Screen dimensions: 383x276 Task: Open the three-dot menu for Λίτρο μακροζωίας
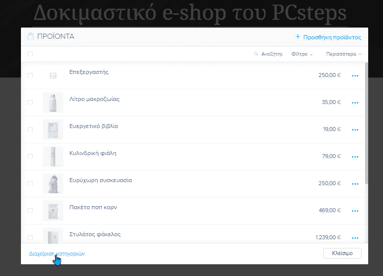355,103
